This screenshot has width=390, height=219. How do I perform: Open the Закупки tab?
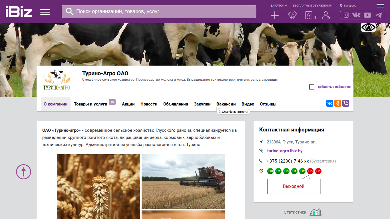(202, 104)
